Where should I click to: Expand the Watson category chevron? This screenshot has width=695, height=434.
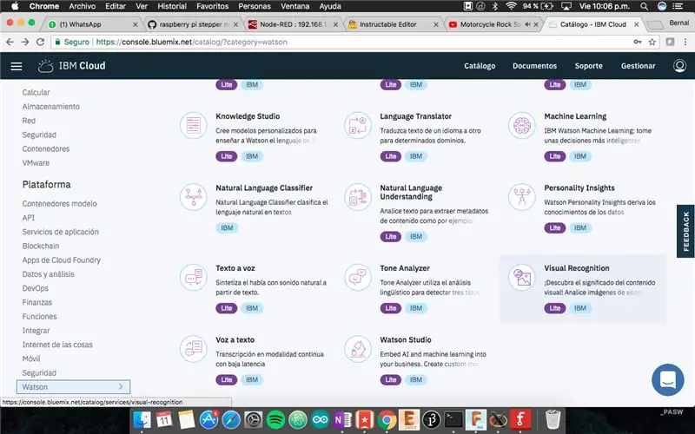pos(121,386)
